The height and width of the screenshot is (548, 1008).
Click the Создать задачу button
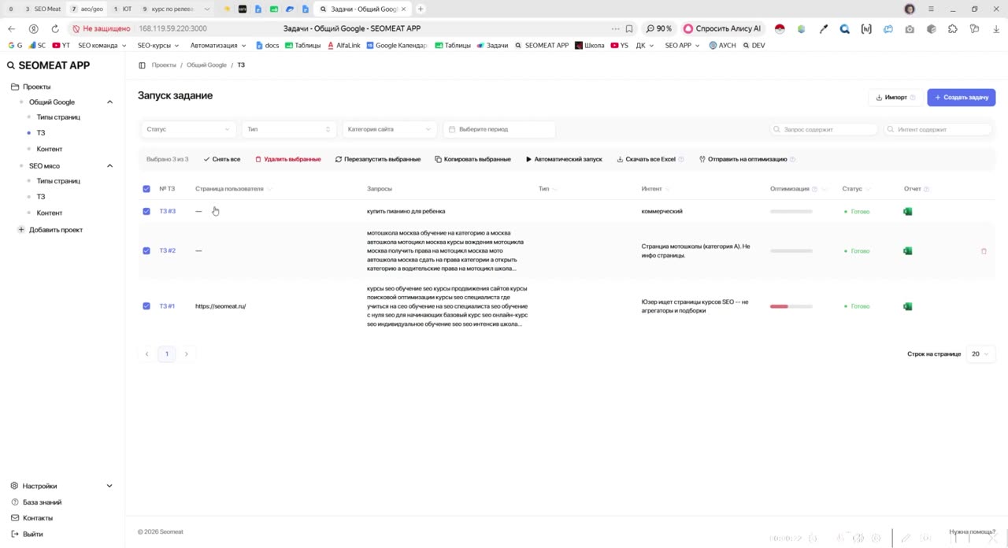[961, 98]
